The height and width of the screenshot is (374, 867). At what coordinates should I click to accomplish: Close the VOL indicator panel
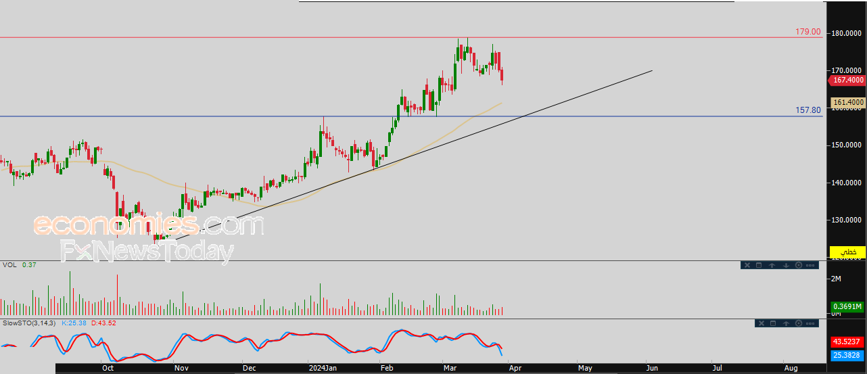click(747, 265)
